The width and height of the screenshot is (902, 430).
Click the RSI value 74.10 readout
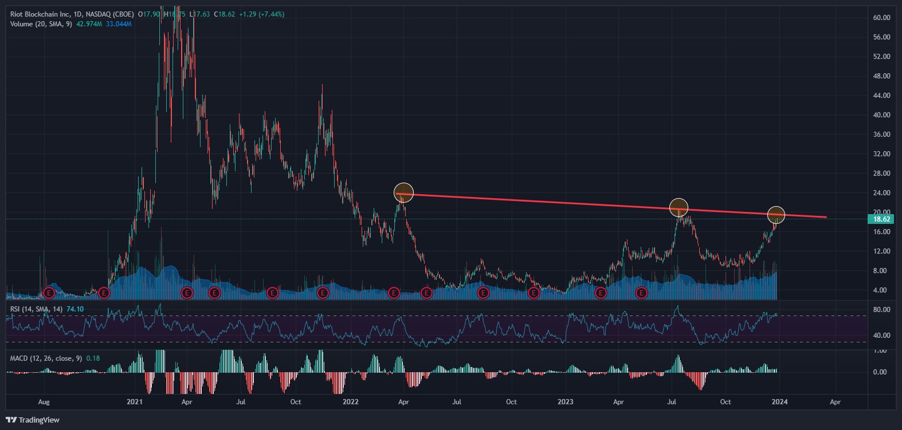(75, 309)
